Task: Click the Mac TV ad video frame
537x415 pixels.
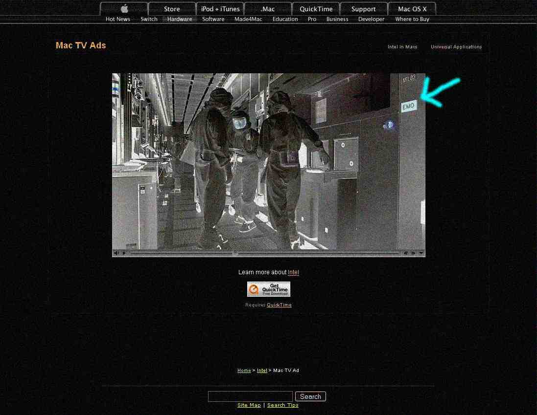Action: click(x=268, y=161)
